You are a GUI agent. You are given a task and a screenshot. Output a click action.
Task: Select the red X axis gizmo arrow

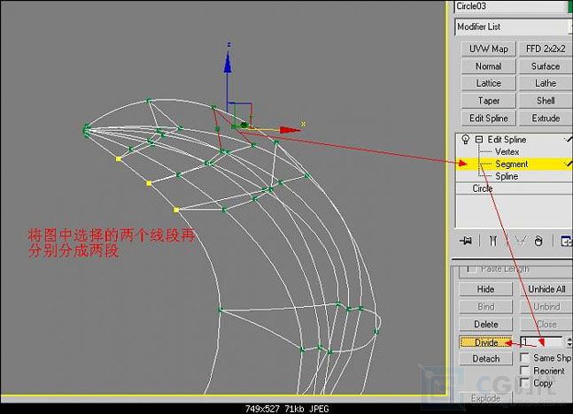[x=290, y=130]
